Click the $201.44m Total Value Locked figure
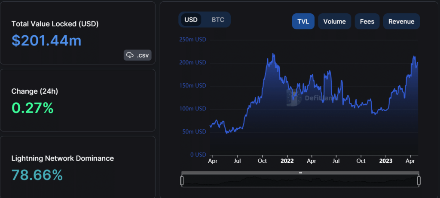 (46, 40)
